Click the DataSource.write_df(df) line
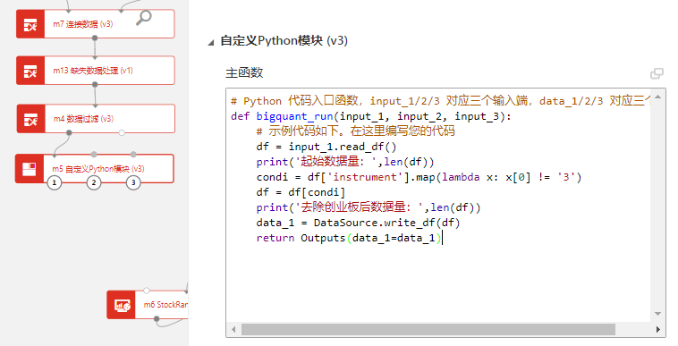678x346 pixels. [358, 223]
